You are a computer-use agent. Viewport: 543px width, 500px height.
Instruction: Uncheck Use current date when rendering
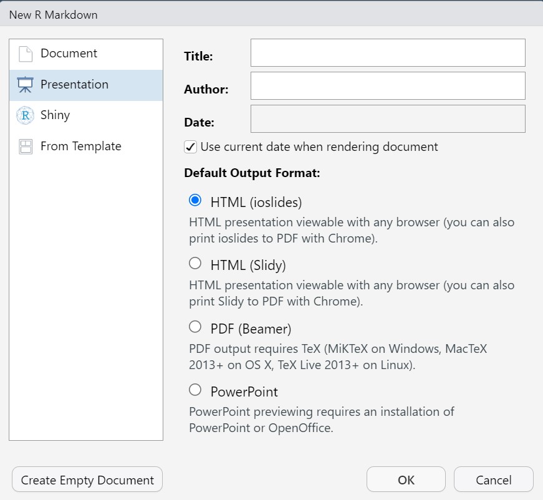point(191,147)
